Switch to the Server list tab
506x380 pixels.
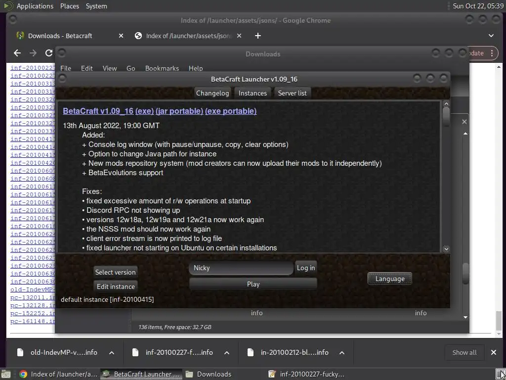(293, 93)
